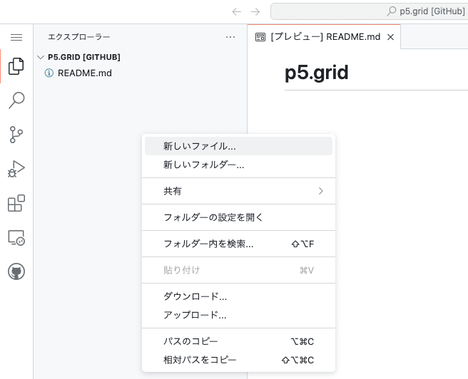Collapse the P5.GRID [GITHUB] folder section
This screenshot has height=379, width=468.
[41, 57]
